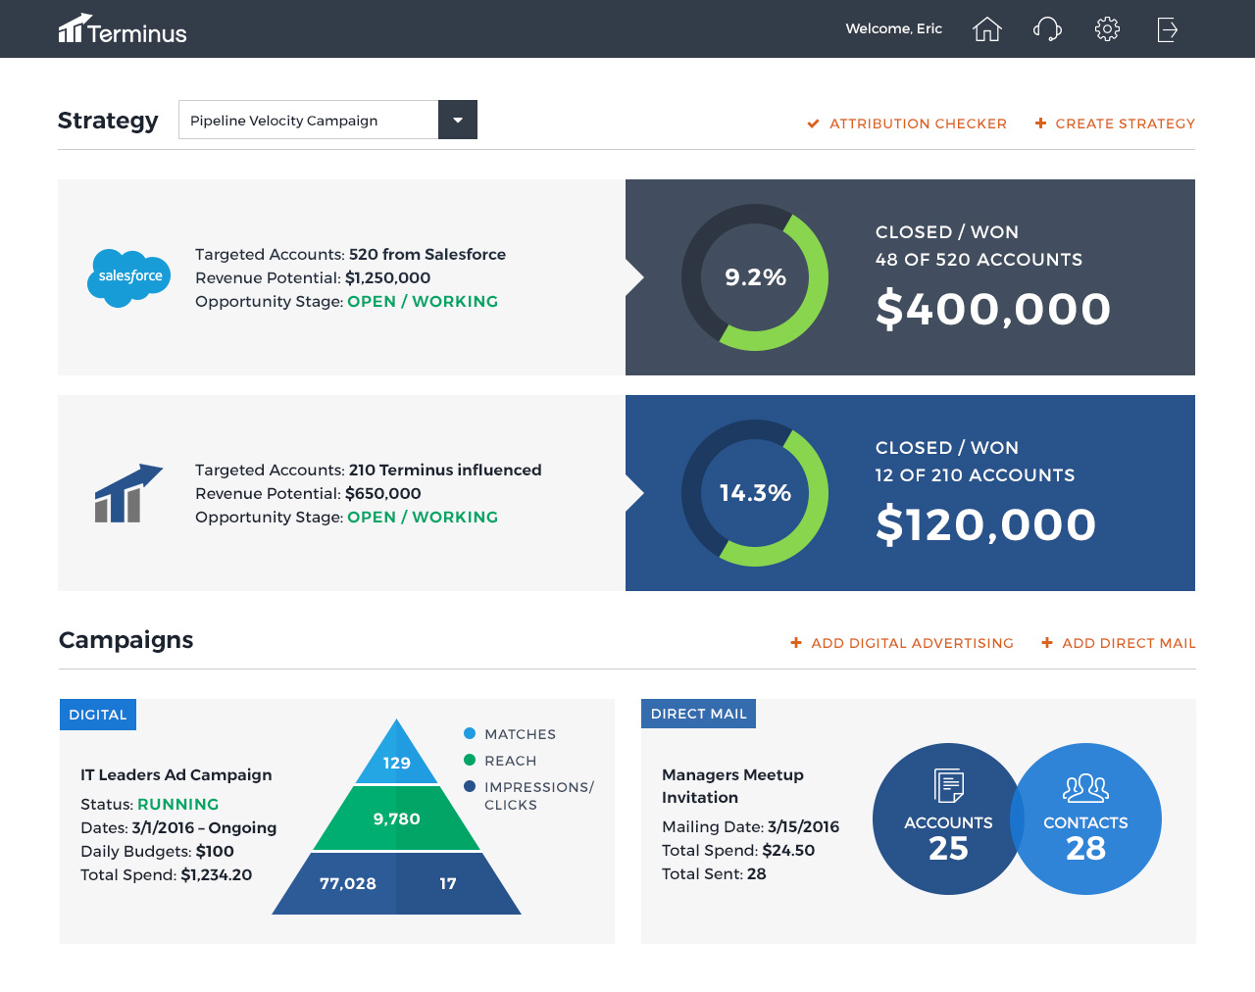Click the Terminus logo in header
This screenshot has height=992, width=1255.
tap(123, 29)
